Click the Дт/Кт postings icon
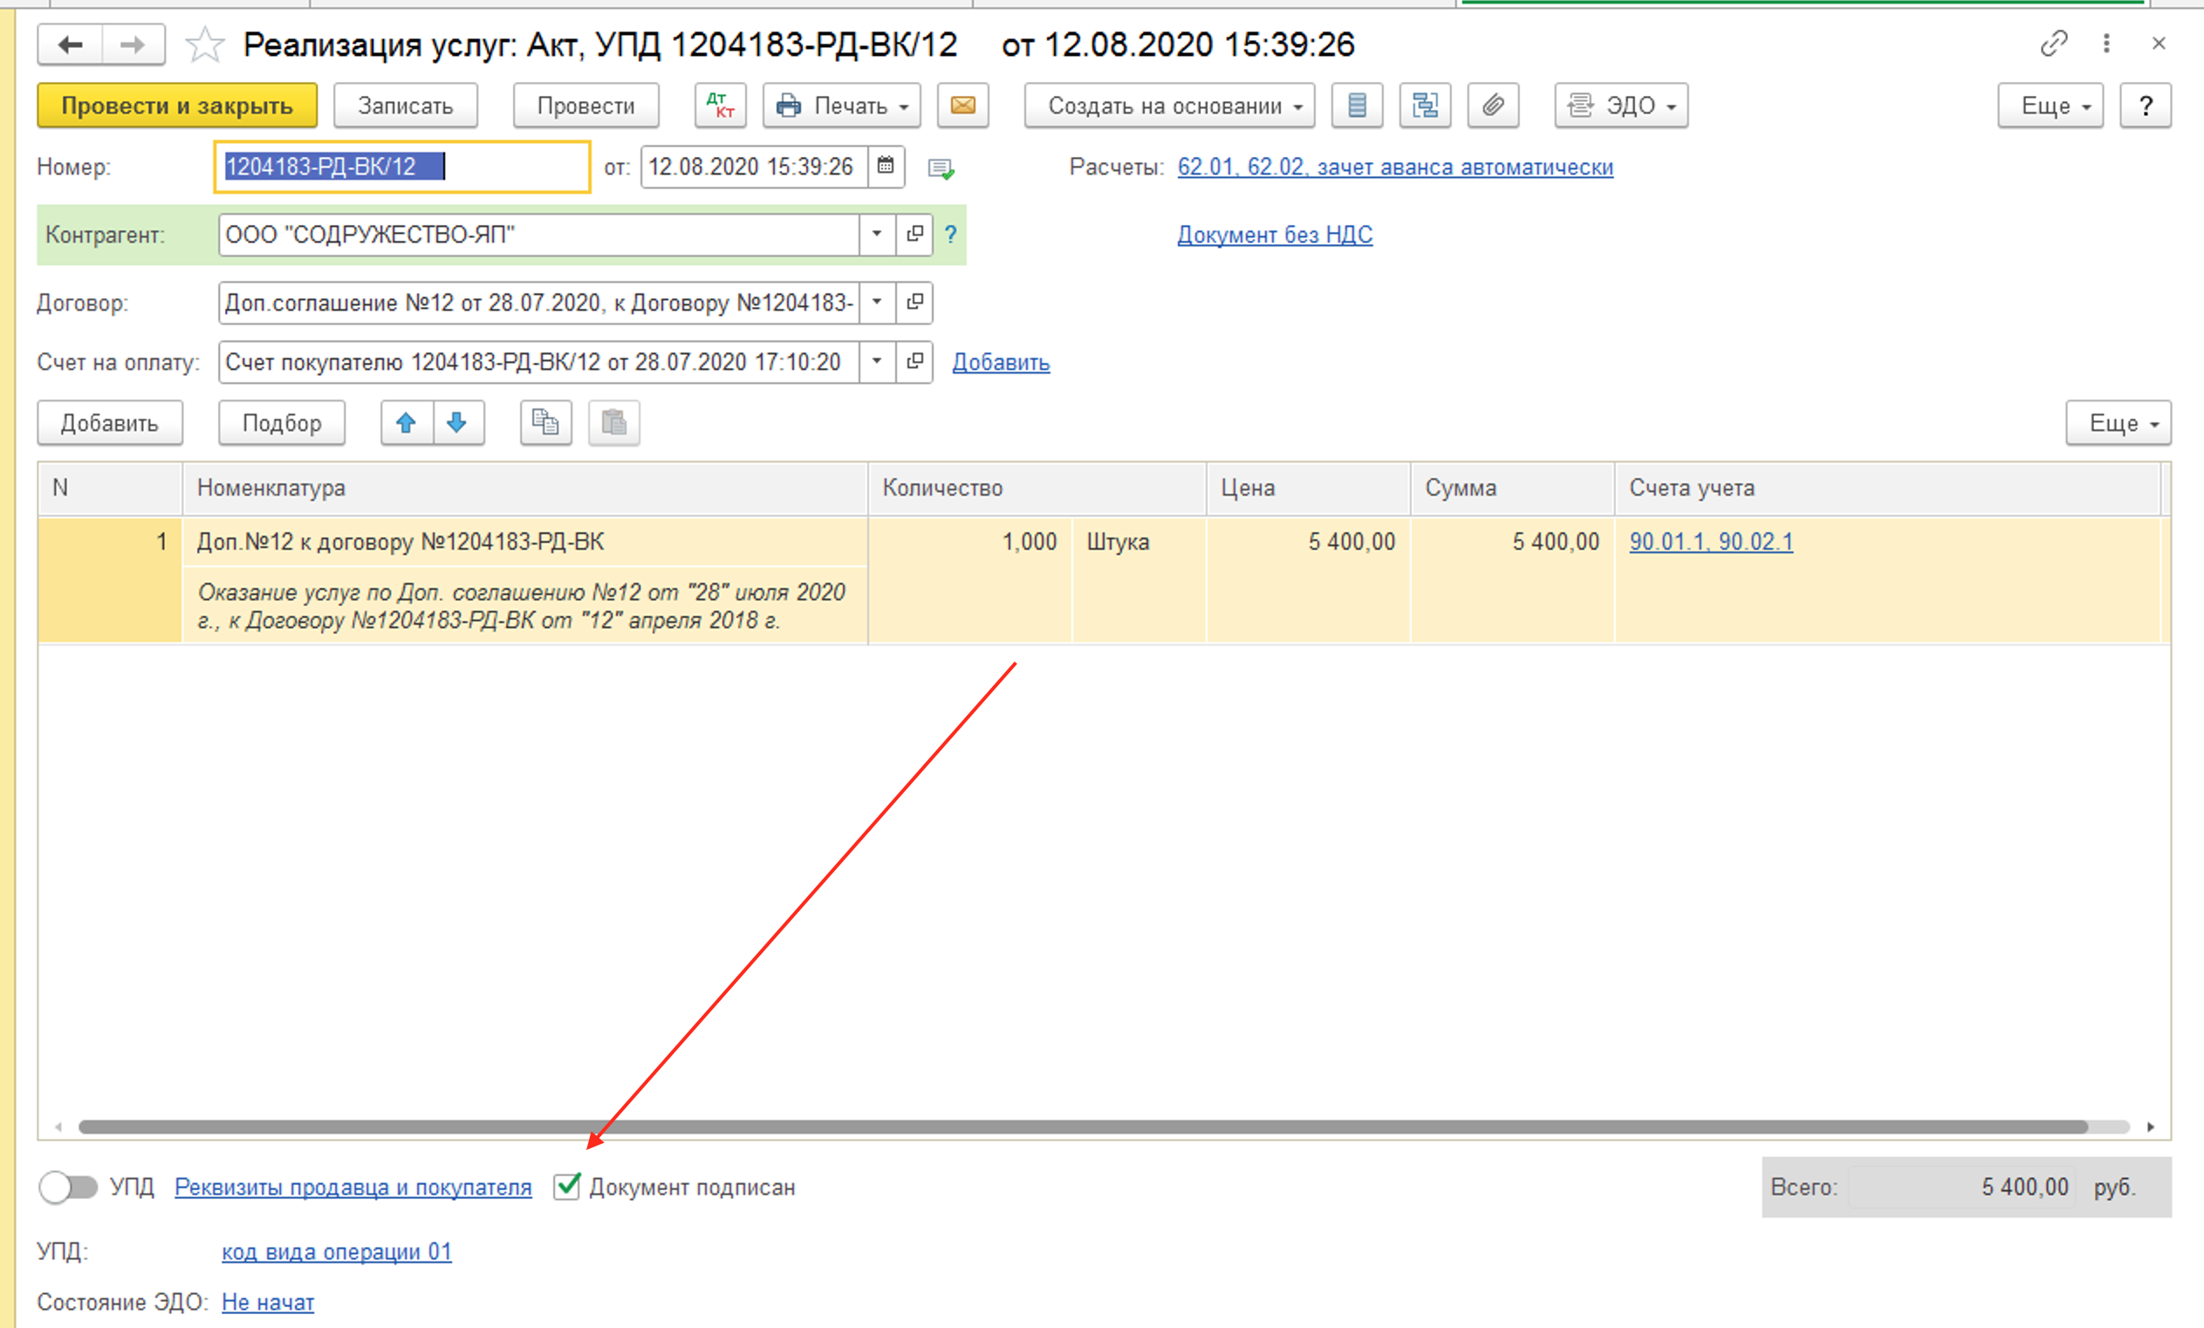 click(x=720, y=106)
